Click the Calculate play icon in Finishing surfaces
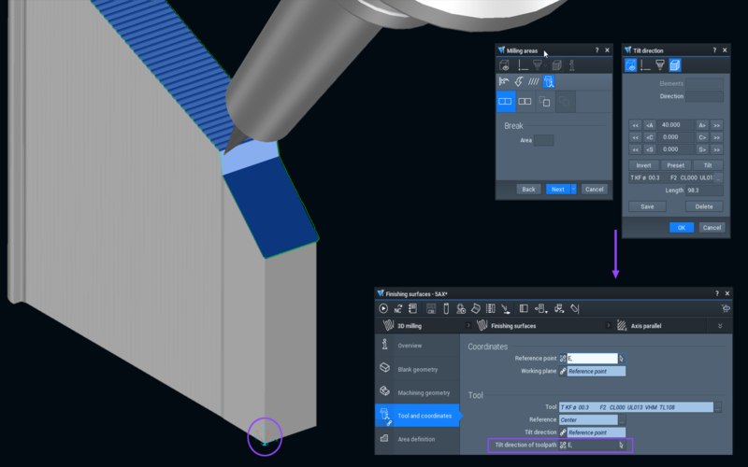The image size is (748, 467). tap(383, 309)
